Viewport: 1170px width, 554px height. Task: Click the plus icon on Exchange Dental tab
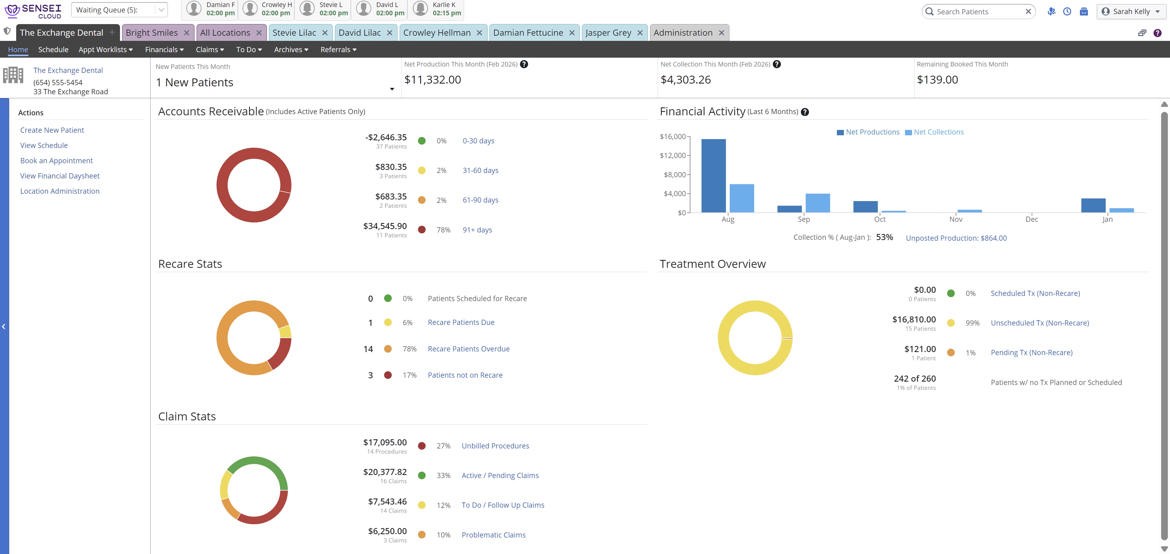112,32
